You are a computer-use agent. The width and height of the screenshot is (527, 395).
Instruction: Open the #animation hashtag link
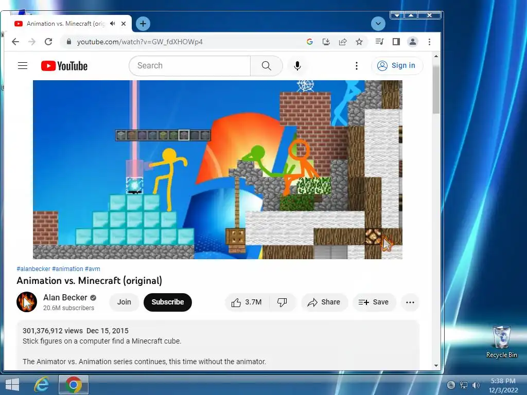67,268
